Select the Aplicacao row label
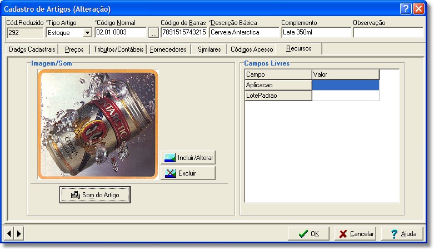434x250 pixels. (278, 85)
